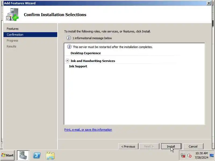Image resolution: width=215 pixels, height=161 pixels.
Task: Click info icon beside '1 informational message below'
Action: pyautogui.click(x=69, y=38)
